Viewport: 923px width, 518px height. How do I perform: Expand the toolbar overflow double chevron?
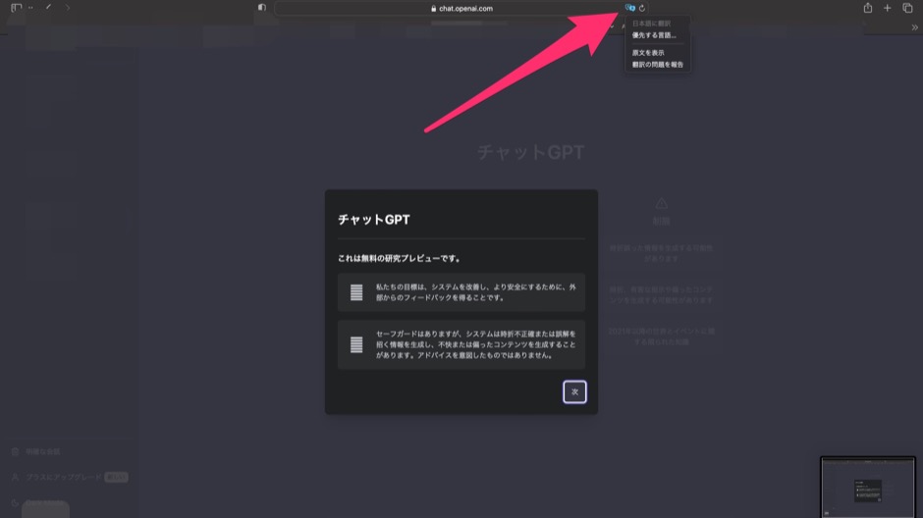915,27
